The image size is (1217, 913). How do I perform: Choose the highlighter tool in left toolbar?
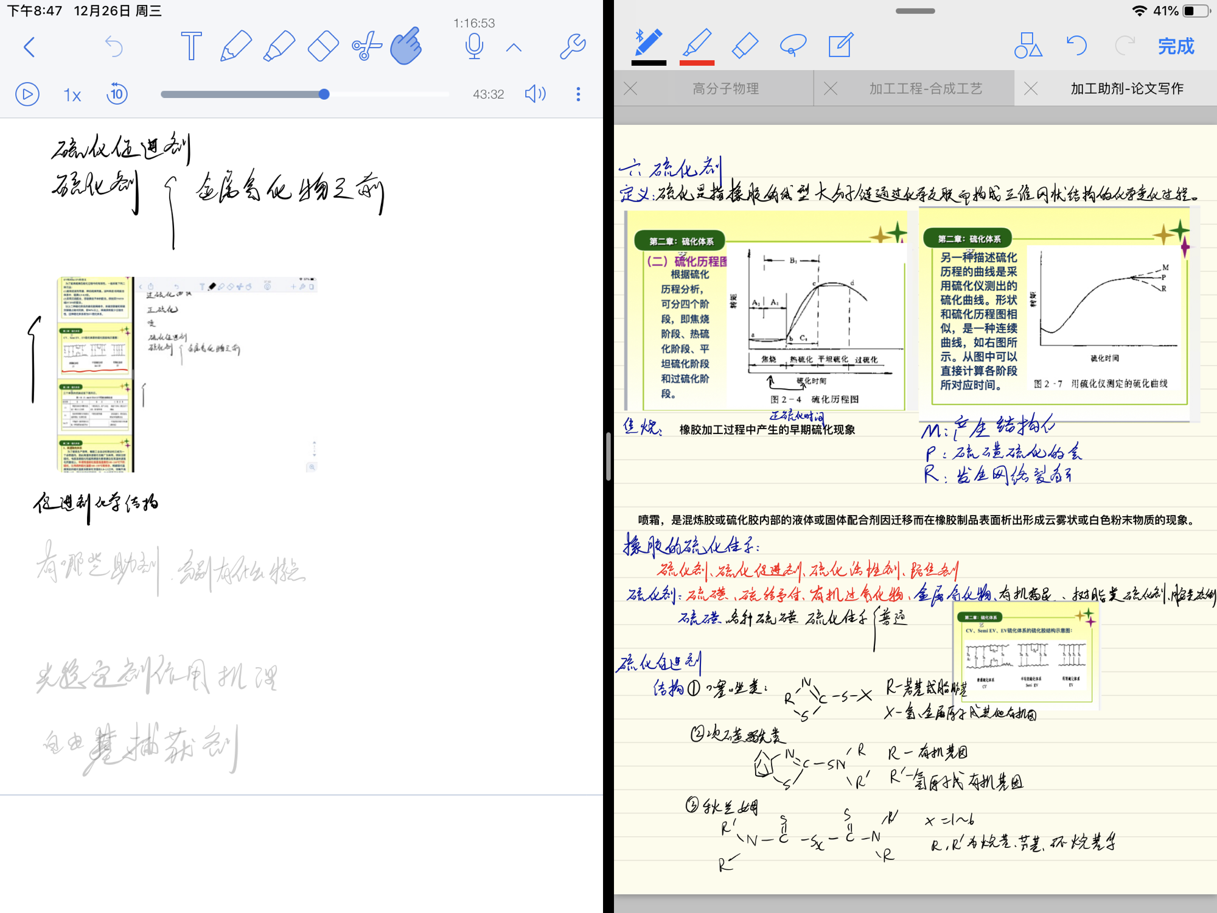(279, 46)
